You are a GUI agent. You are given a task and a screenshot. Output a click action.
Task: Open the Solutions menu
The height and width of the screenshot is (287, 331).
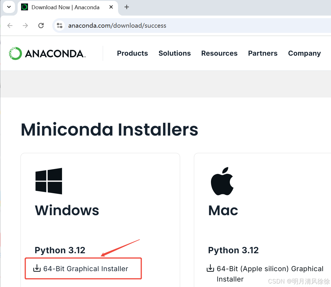175,53
